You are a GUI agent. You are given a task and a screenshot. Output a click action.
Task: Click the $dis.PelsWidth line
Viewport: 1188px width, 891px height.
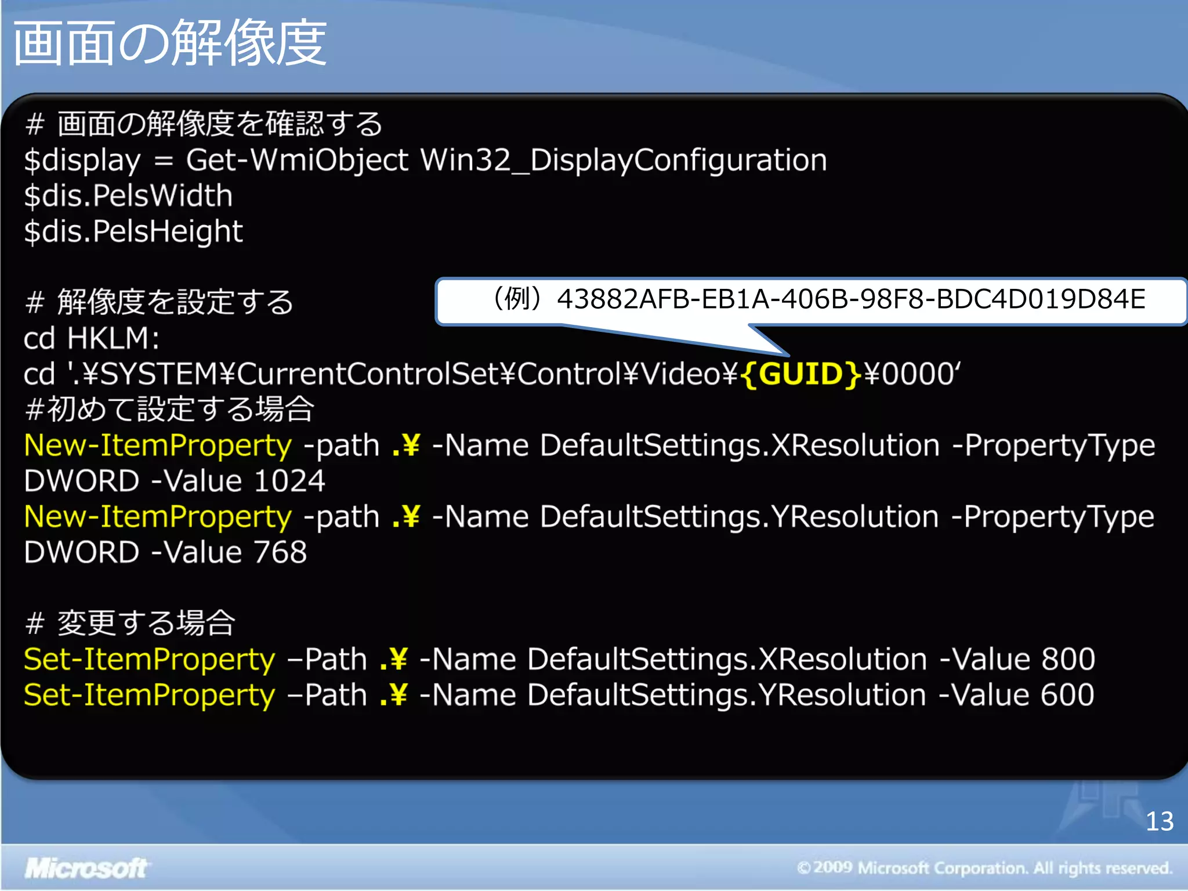pyautogui.click(x=128, y=196)
